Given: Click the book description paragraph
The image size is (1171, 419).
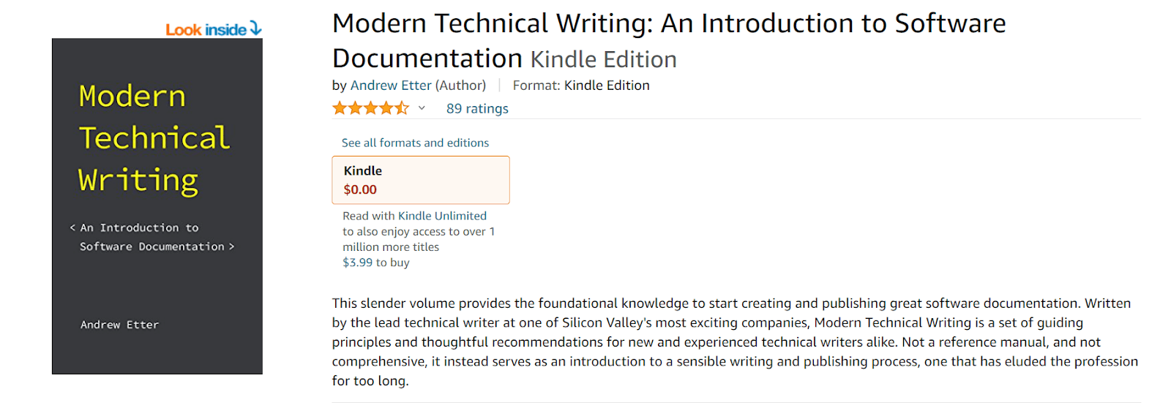Looking at the screenshot, I should click(x=734, y=341).
